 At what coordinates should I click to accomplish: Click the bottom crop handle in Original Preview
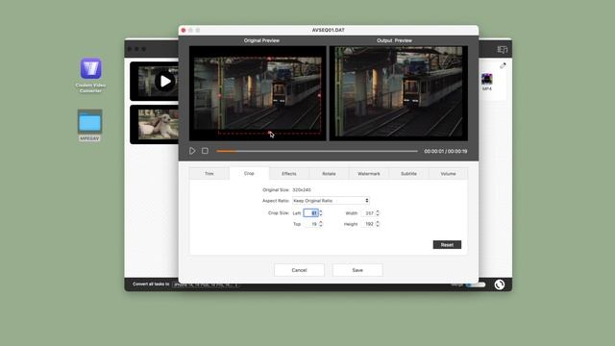pos(269,133)
